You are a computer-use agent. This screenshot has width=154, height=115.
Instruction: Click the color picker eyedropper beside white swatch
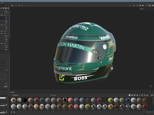(7, 98)
